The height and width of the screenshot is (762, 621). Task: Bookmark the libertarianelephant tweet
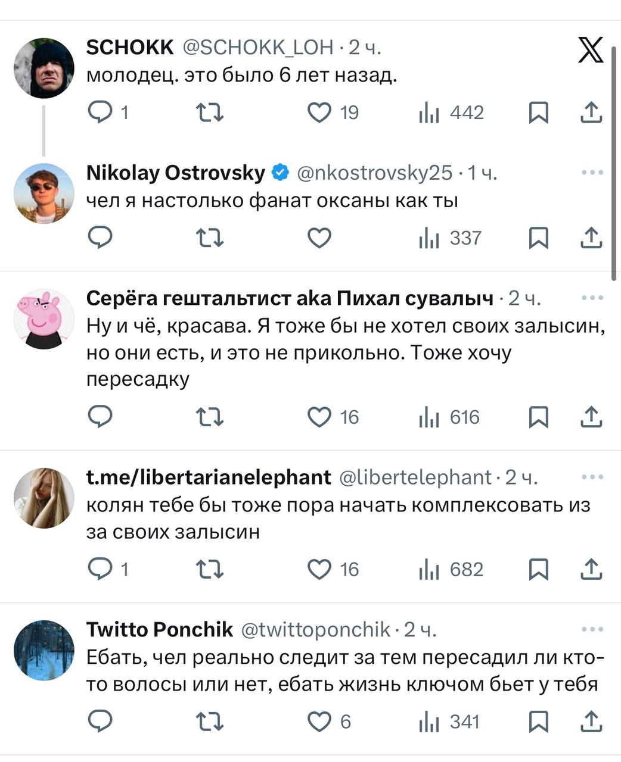pyautogui.click(x=538, y=569)
